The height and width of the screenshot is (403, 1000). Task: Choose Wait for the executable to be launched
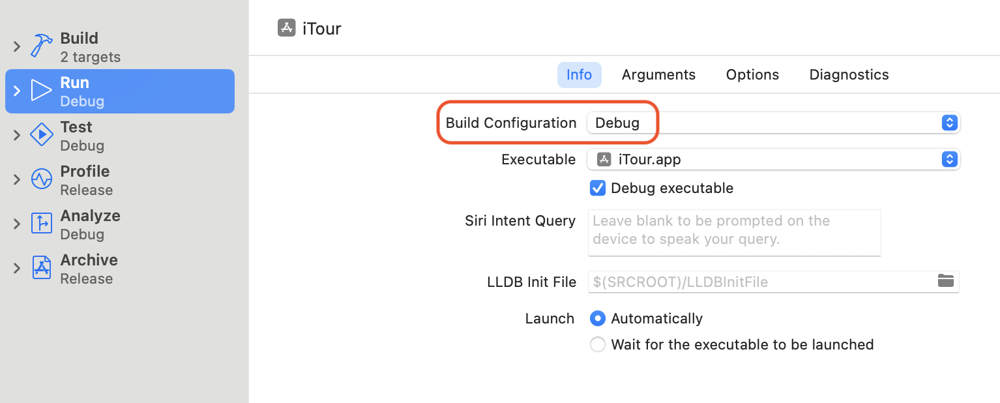coord(597,345)
